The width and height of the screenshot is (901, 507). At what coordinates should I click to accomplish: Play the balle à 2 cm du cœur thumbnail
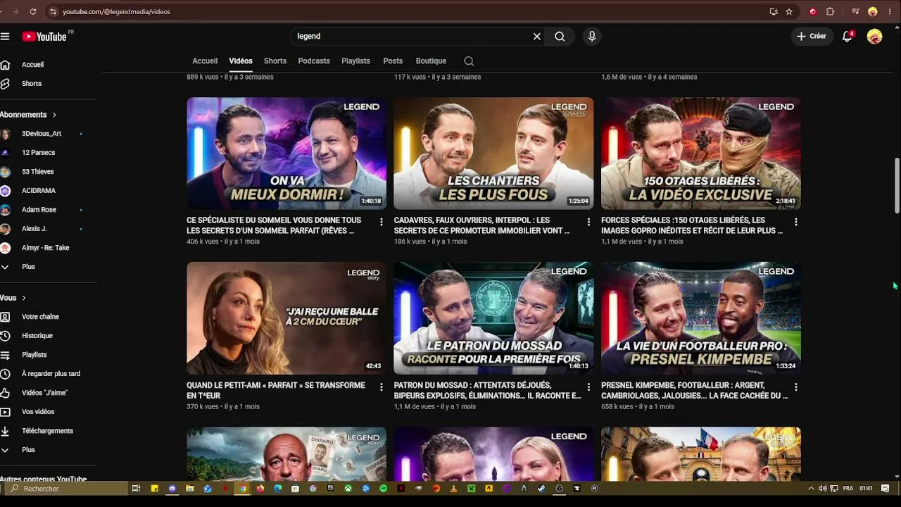286,318
